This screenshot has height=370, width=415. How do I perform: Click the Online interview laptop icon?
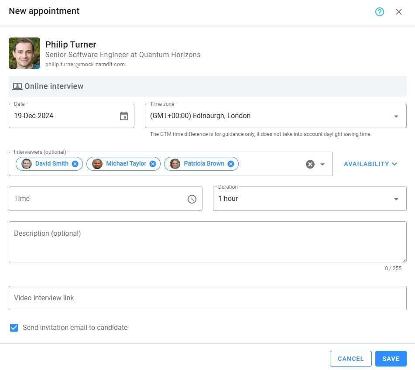pos(17,86)
